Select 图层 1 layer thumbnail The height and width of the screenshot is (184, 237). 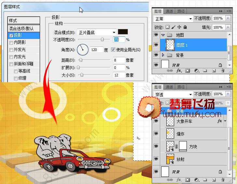[x=170, y=45]
